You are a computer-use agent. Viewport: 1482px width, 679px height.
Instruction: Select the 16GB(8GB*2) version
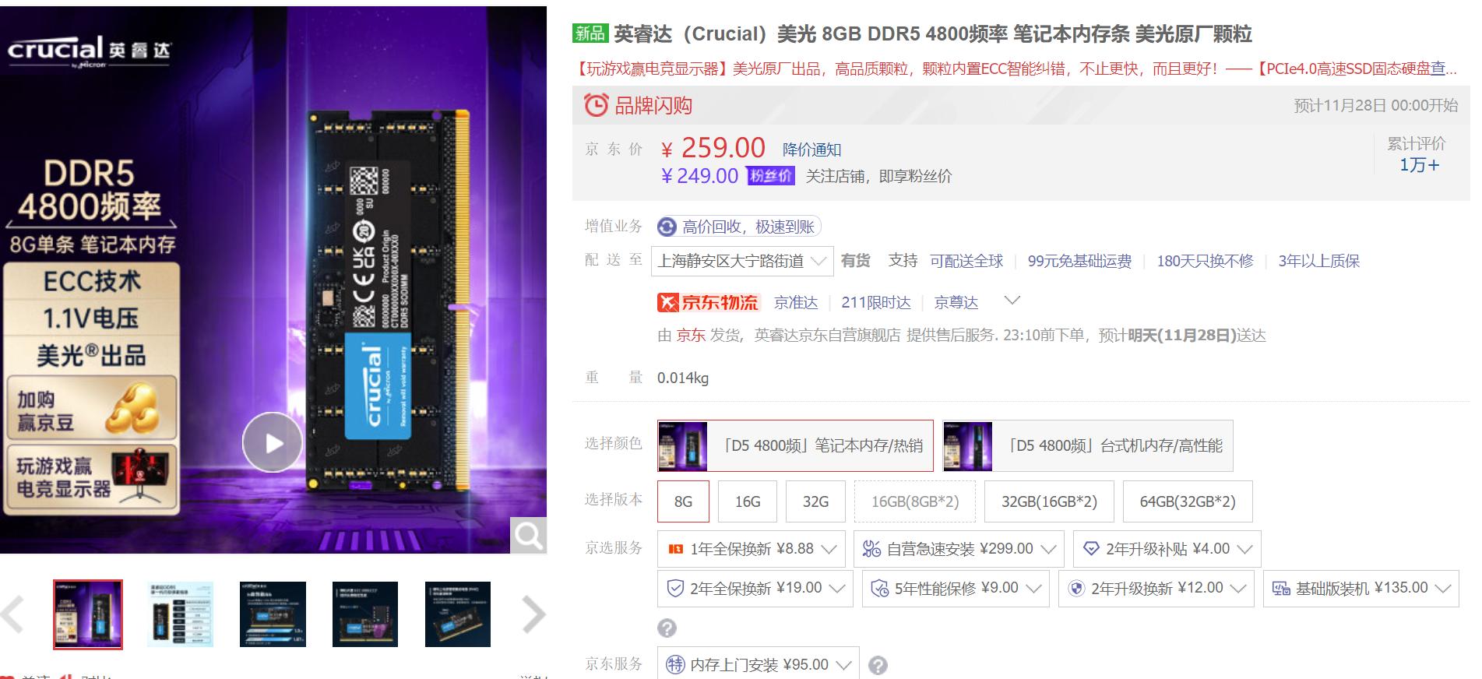tap(915, 501)
